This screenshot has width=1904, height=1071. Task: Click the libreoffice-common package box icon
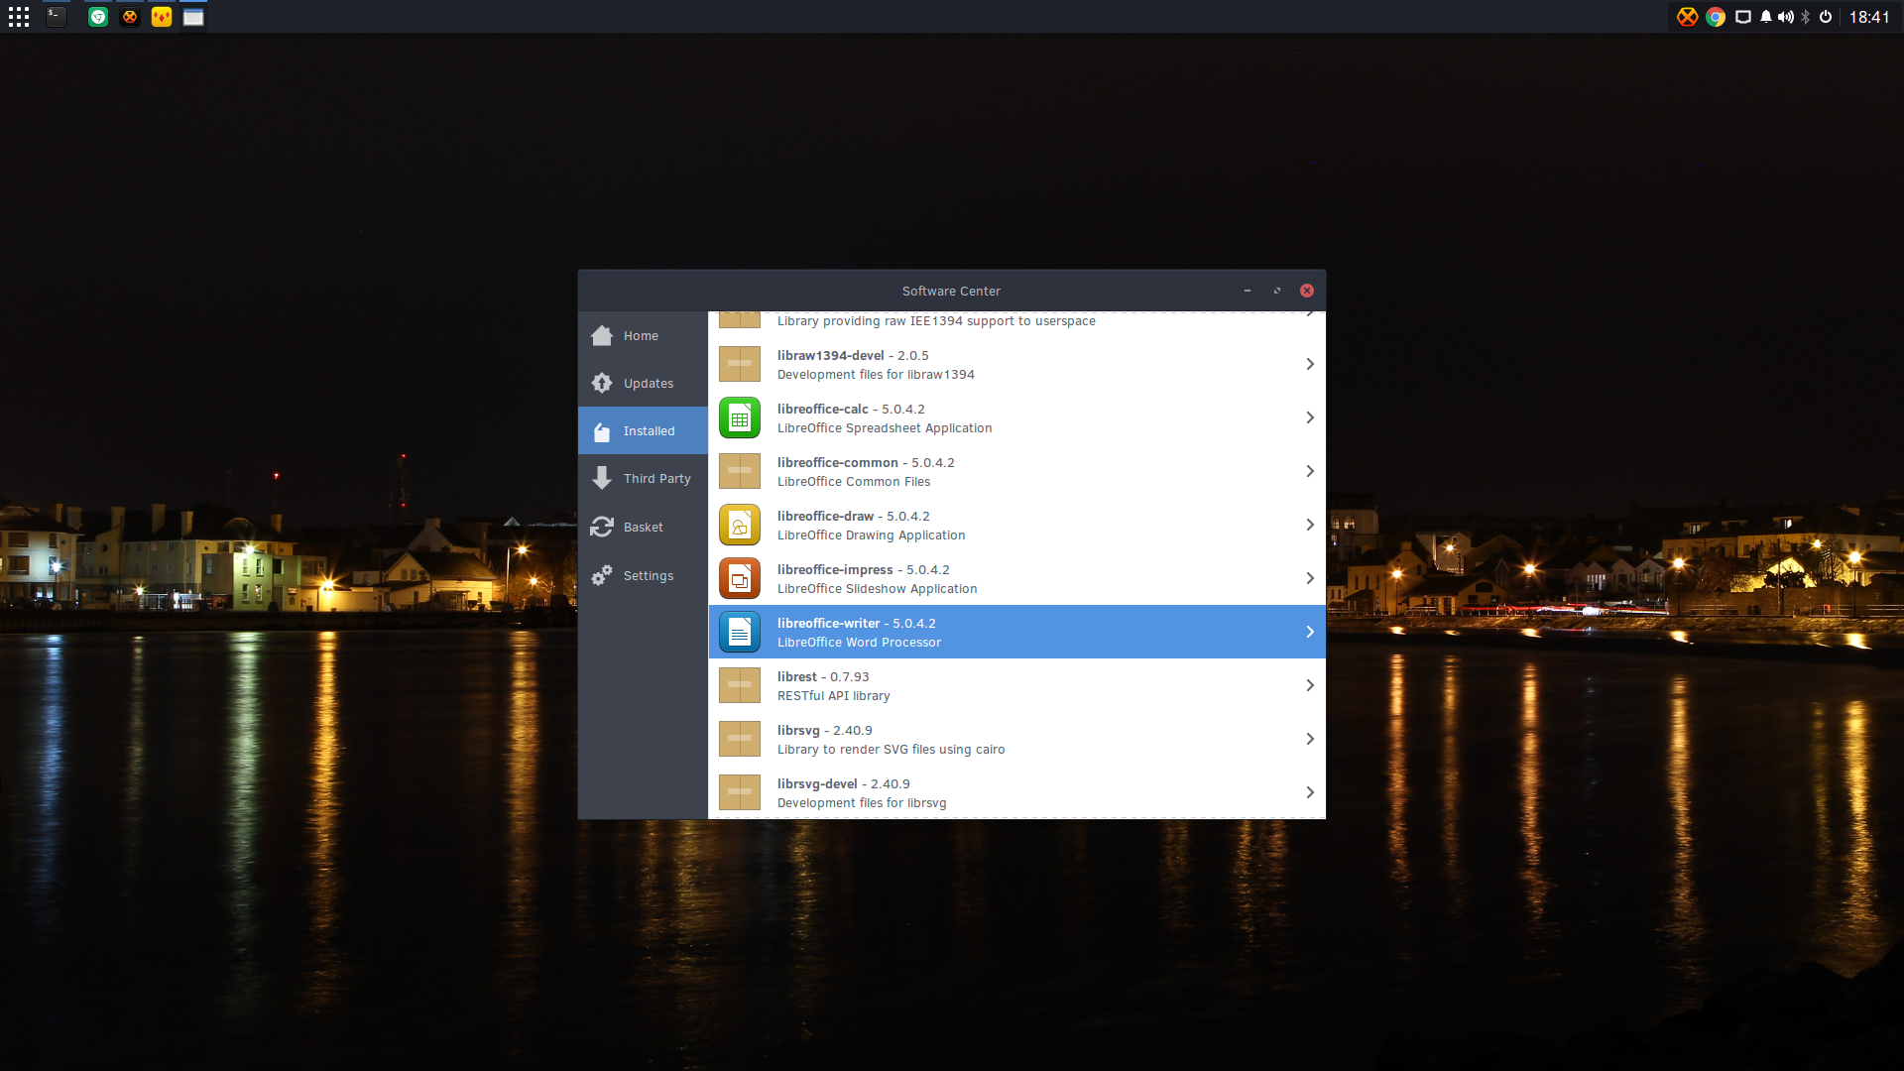coord(740,471)
